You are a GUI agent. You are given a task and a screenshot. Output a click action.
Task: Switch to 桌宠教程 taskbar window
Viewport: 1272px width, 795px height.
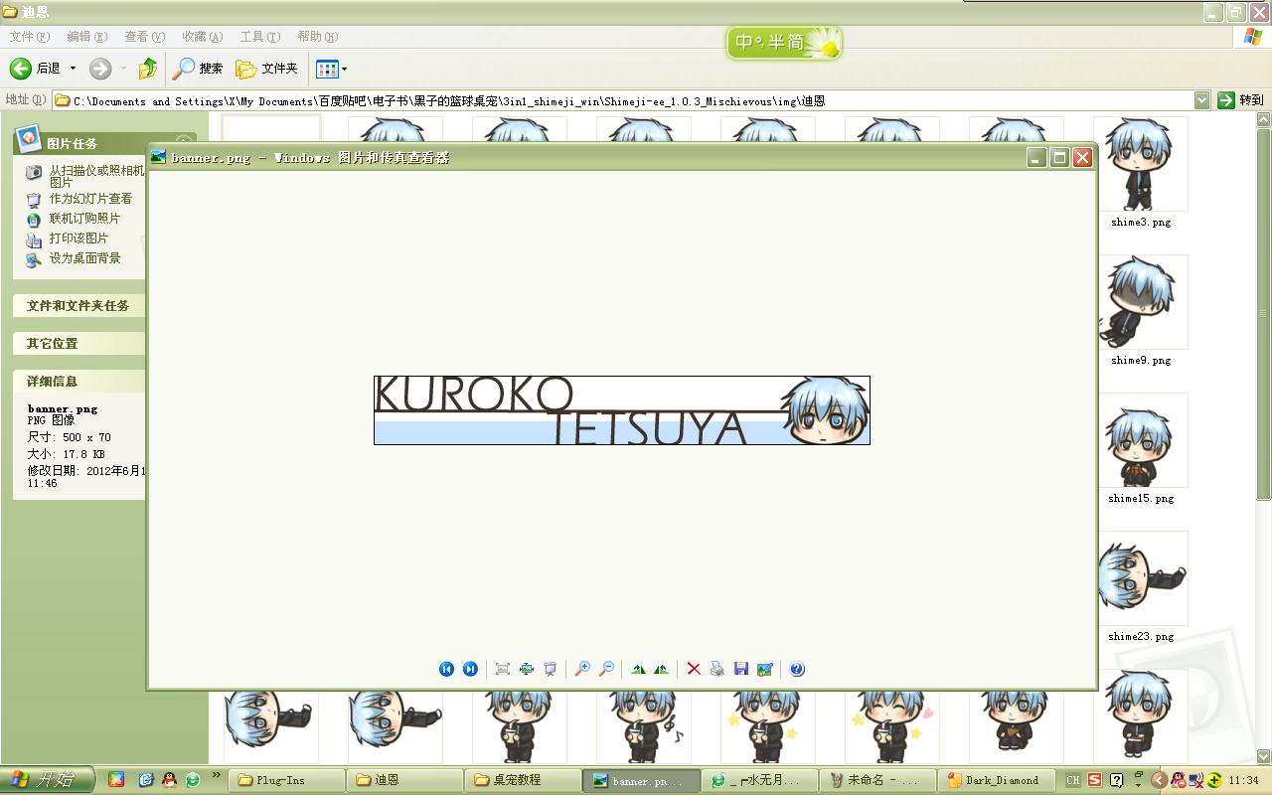[525, 780]
